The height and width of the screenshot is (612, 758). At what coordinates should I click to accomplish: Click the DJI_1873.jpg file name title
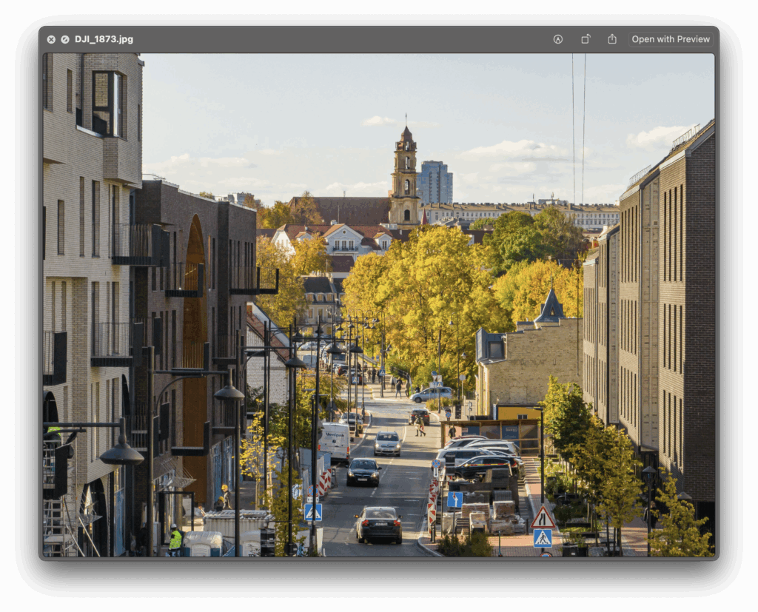(x=104, y=39)
